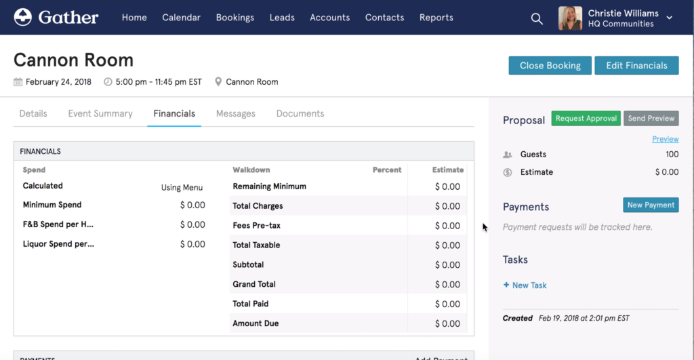Click the clock icon beside event time

click(108, 82)
